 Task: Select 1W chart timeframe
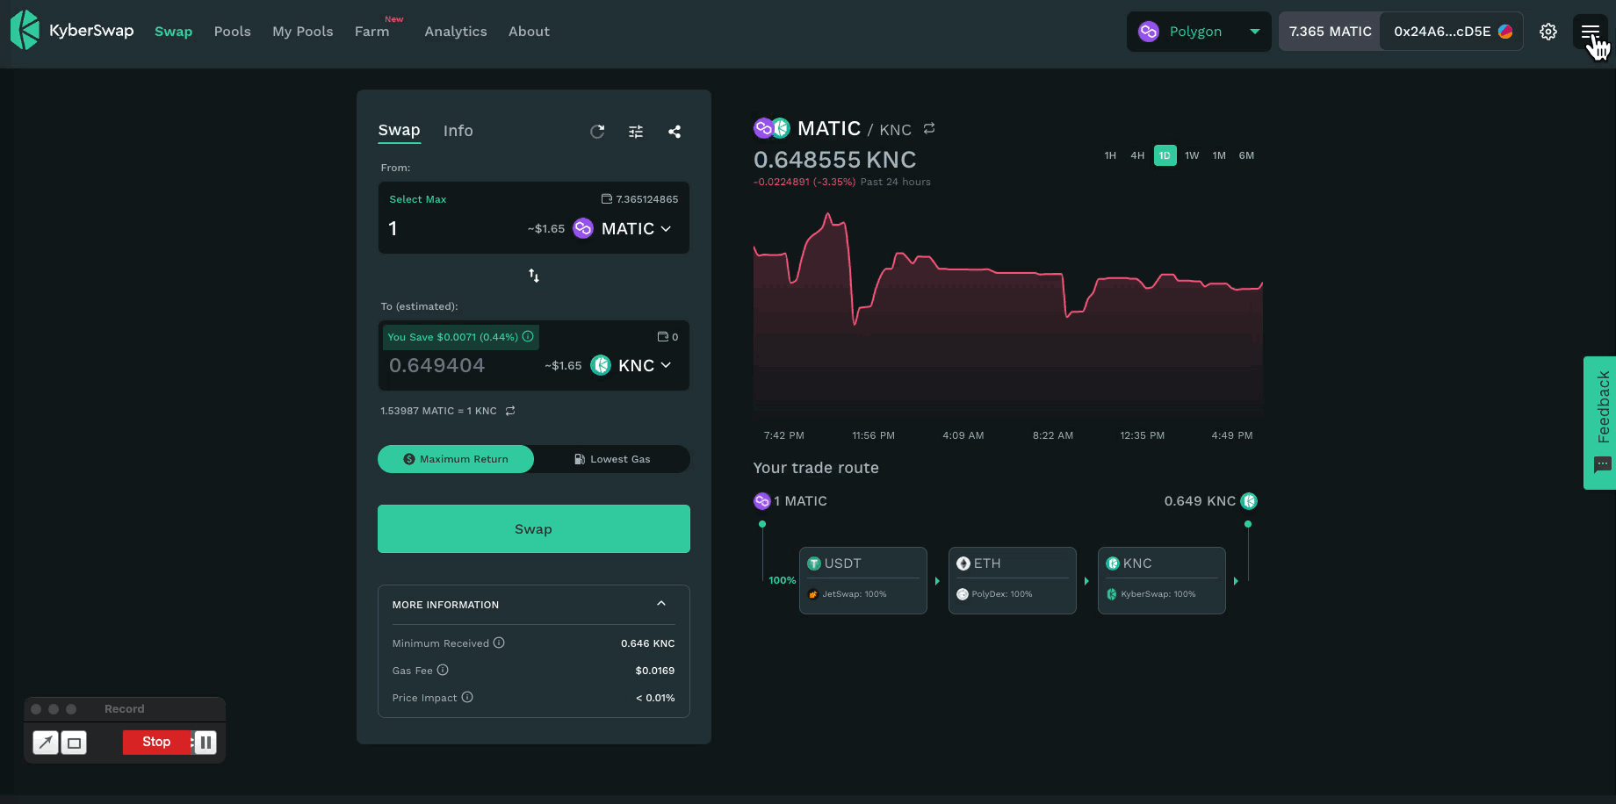click(x=1192, y=155)
